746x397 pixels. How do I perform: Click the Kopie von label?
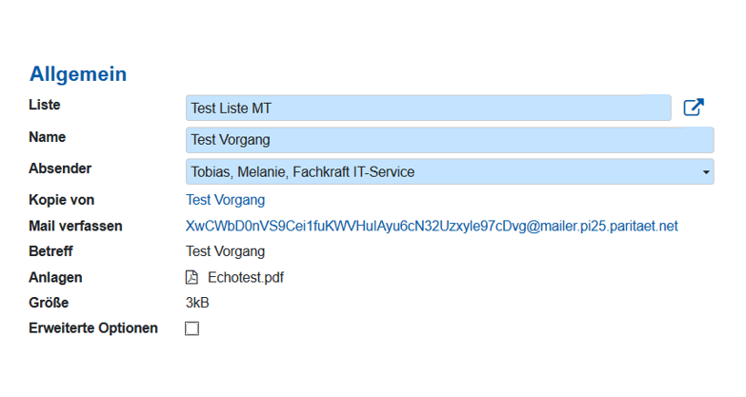[x=62, y=200]
